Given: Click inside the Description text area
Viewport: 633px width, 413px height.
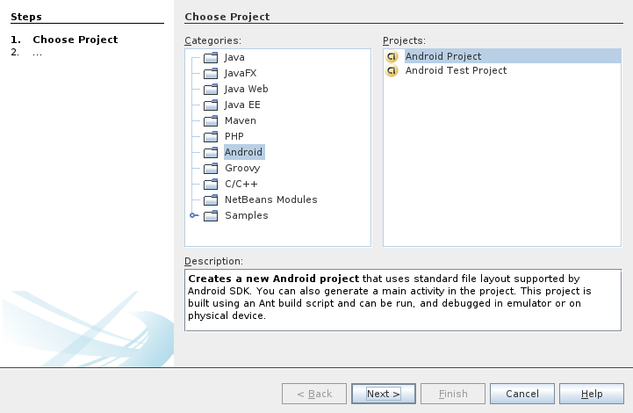Looking at the screenshot, I should click(x=402, y=301).
